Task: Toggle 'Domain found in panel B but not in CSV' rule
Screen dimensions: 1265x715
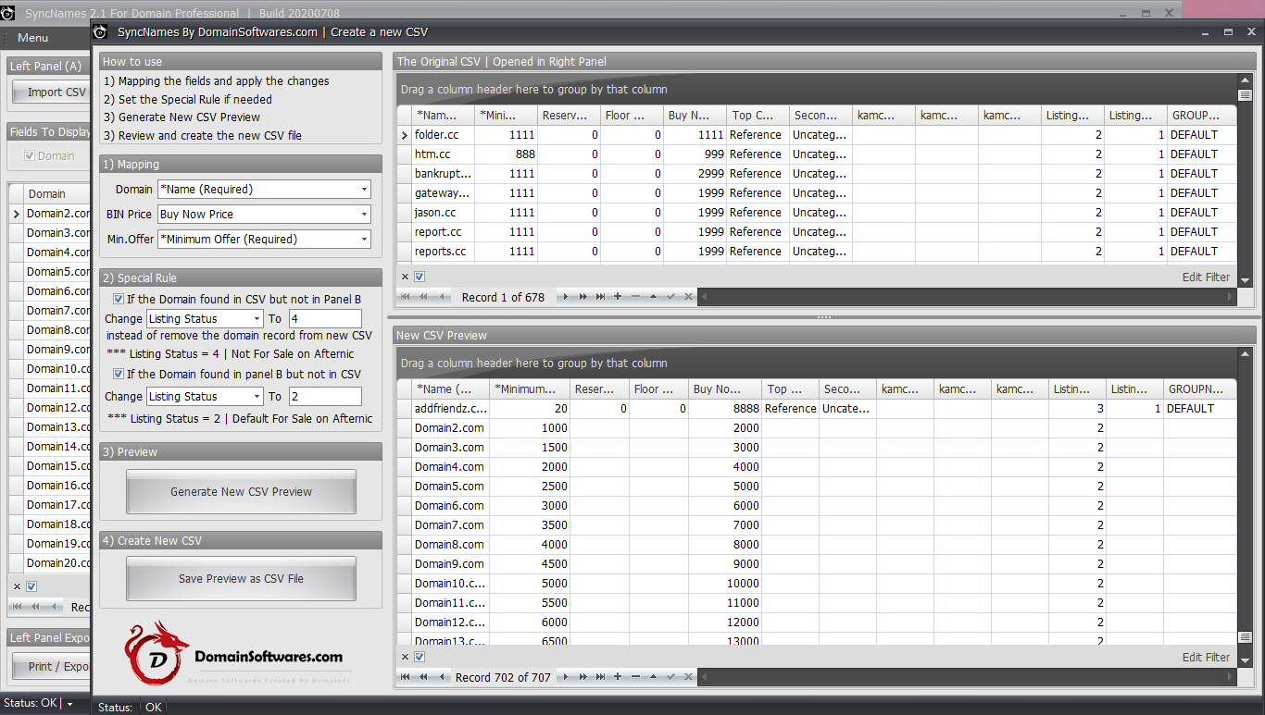Action: [119, 374]
